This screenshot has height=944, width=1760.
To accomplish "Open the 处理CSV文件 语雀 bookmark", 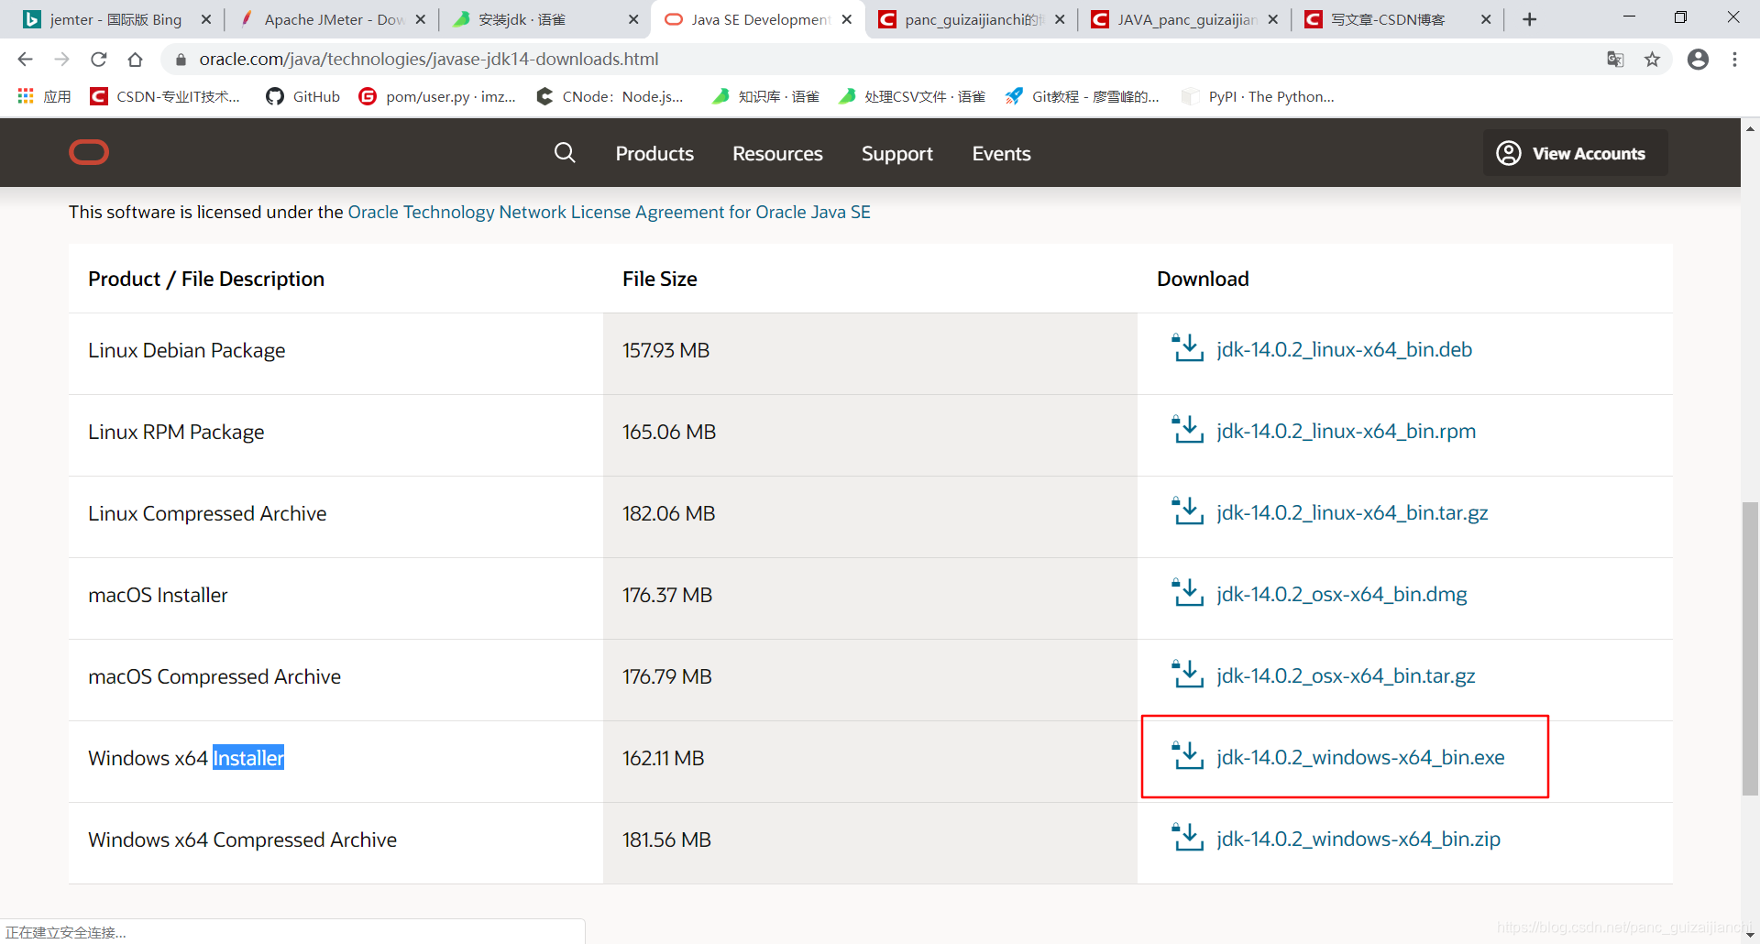I will 912,96.
